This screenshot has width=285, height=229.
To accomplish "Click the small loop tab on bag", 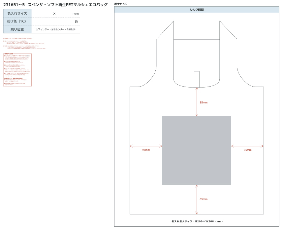I will click(x=197, y=79).
